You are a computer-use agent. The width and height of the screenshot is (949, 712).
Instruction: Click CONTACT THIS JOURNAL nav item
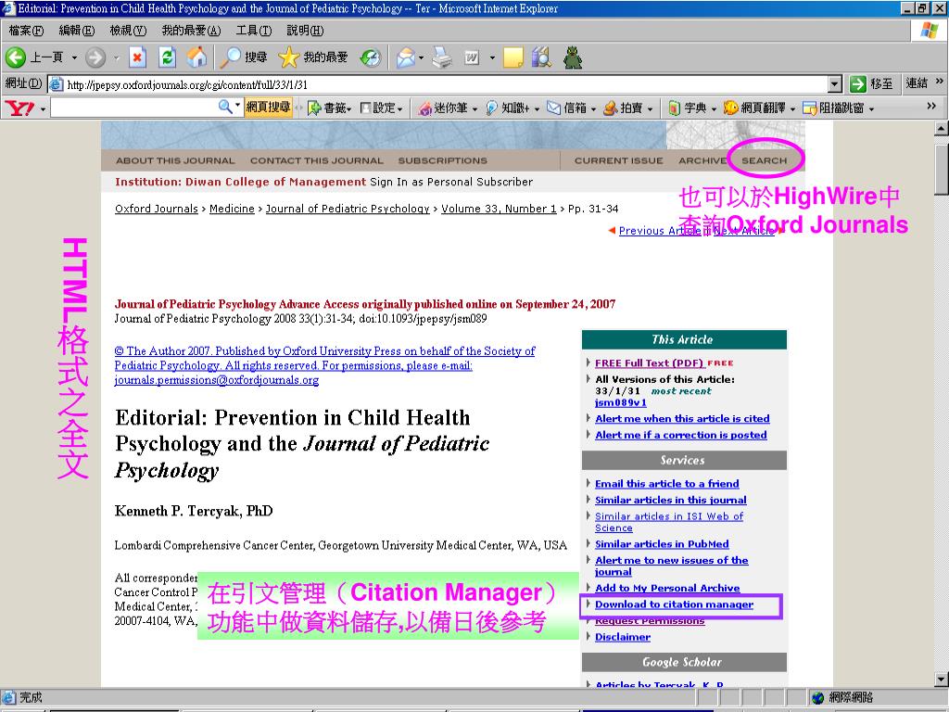coord(317,160)
